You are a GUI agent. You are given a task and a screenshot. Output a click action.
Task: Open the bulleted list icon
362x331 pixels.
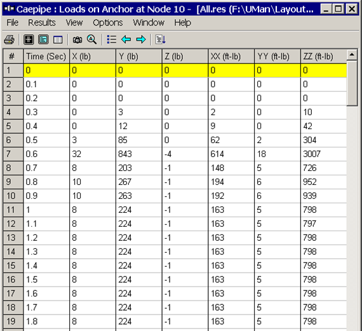112,39
